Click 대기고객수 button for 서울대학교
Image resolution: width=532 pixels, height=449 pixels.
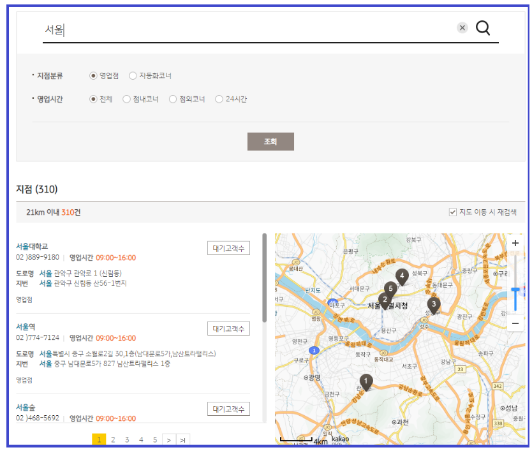pyautogui.click(x=228, y=248)
